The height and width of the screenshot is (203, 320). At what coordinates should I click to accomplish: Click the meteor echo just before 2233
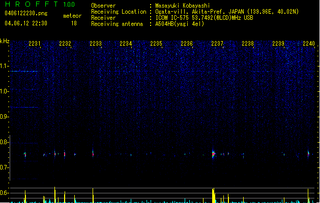coord(93,153)
